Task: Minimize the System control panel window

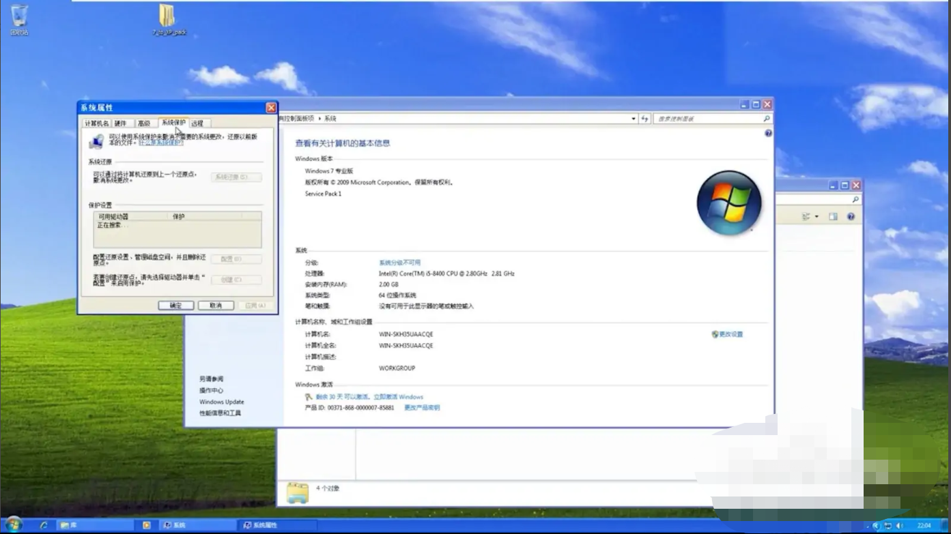Action: (x=745, y=104)
